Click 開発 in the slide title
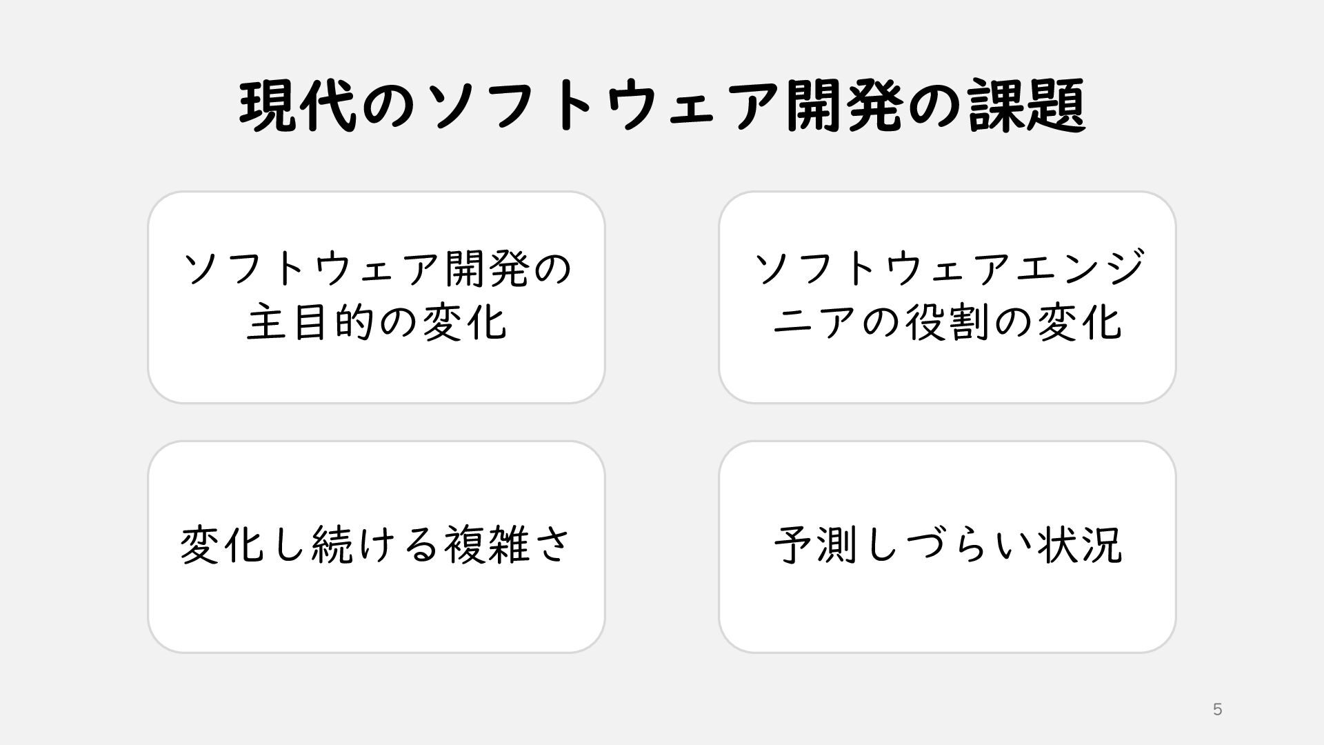Image resolution: width=1324 pixels, height=745 pixels. point(844,107)
